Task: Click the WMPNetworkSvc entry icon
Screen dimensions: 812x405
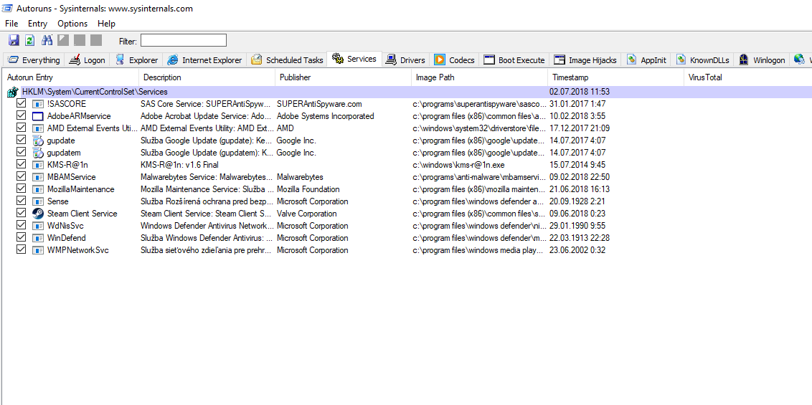Action: [x=38, y=250]
